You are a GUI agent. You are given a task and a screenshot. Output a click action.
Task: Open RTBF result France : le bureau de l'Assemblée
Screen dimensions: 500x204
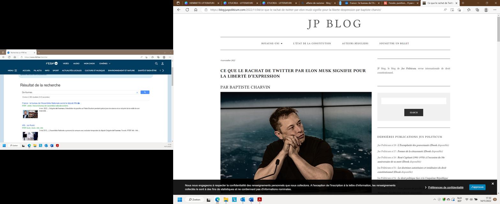(x=51, y=103)
